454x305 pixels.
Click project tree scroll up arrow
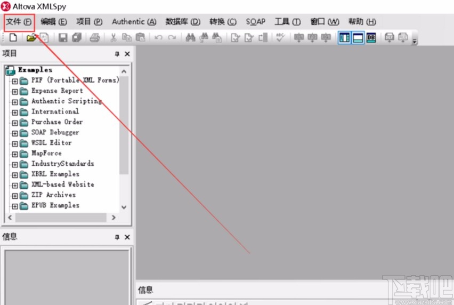point(124,71)
